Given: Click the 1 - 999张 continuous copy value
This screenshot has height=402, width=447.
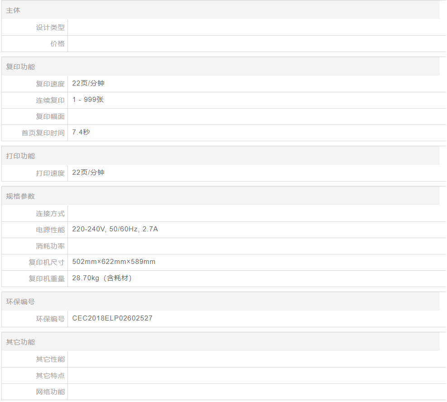Looking at the screenshot, I should tap(88, 100).
